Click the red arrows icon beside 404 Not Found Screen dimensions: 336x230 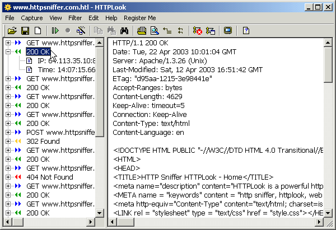[x=18, y=177]
